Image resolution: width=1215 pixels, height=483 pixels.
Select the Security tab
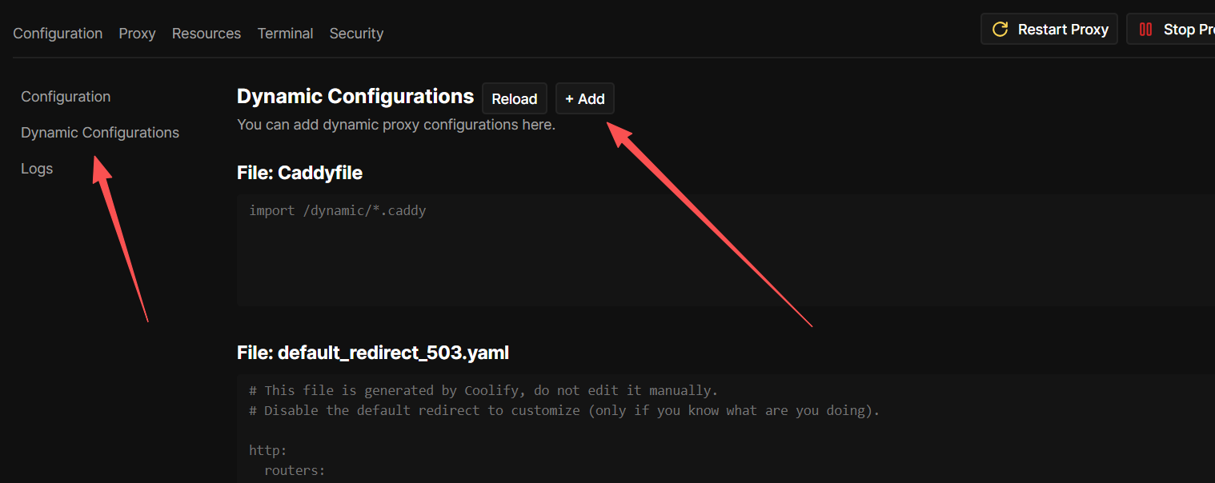tap(356, 34)
